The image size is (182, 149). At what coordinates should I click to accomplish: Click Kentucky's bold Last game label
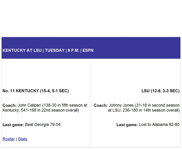(13, 125)
